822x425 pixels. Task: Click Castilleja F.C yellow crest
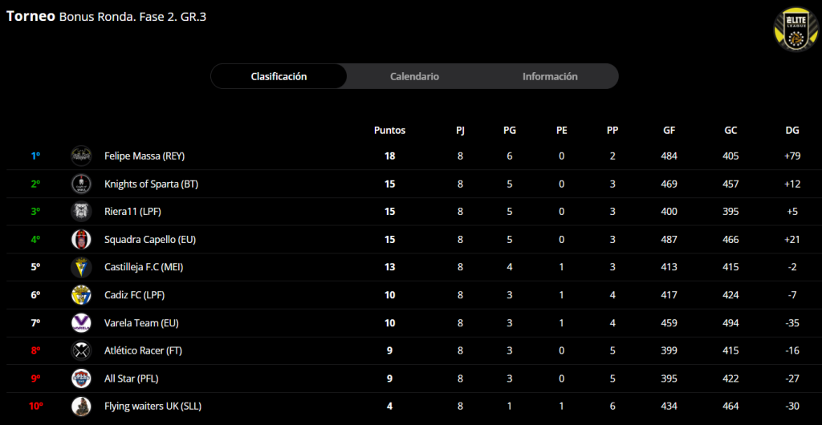[81, 267]
